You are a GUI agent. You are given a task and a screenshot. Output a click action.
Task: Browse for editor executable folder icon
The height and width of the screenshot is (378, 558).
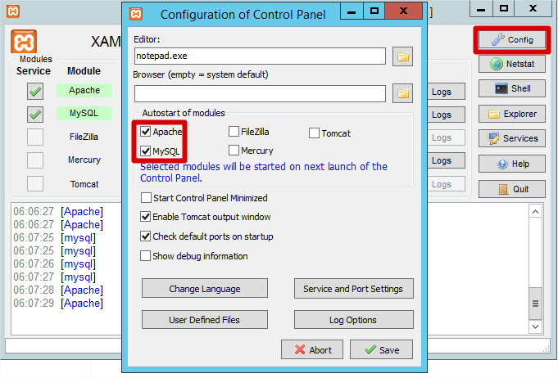click(x=402, y=56)
